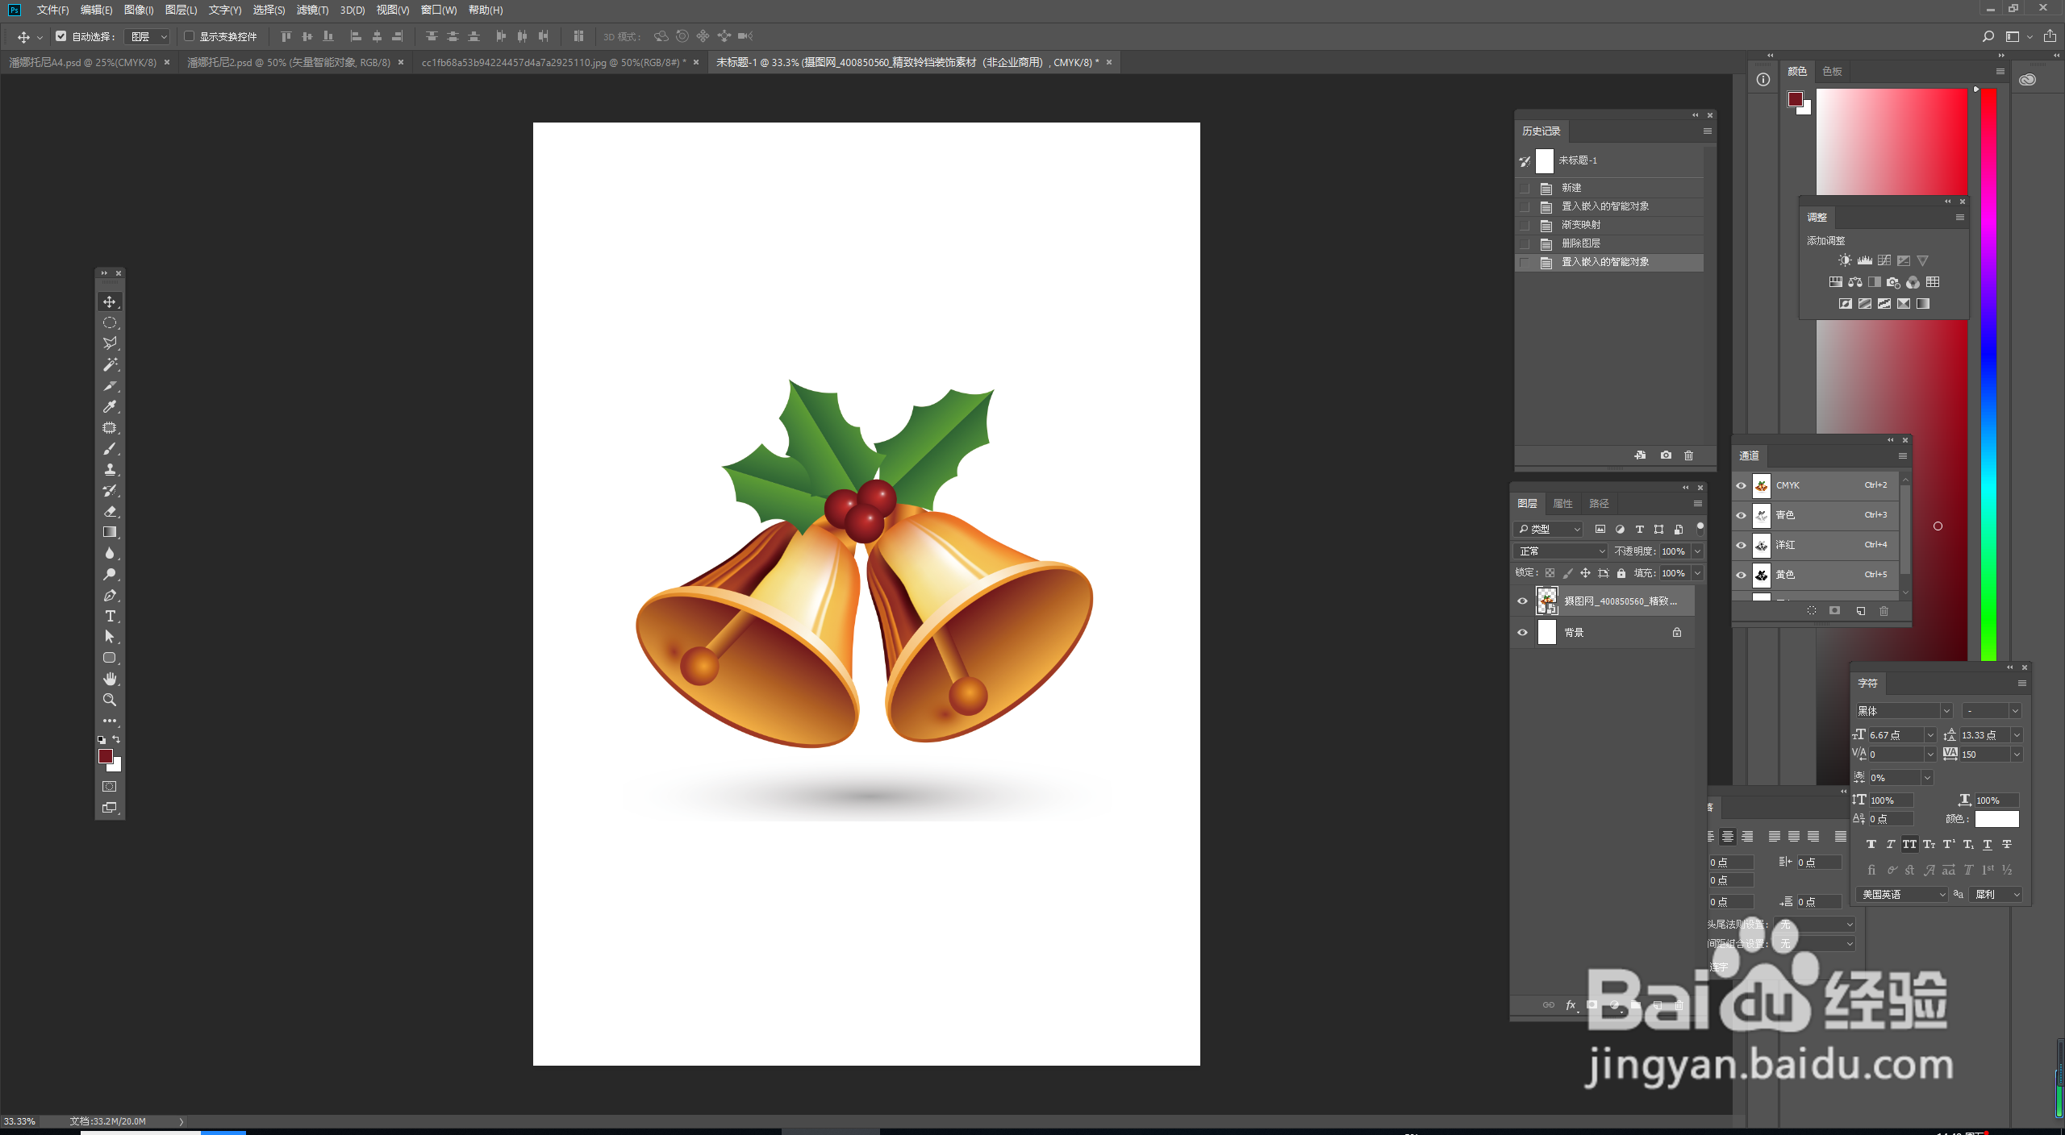Viewport: 2065px width, 1135px height.
Task: Click the history panel trash icon
Action: (x=1688, y=455)
